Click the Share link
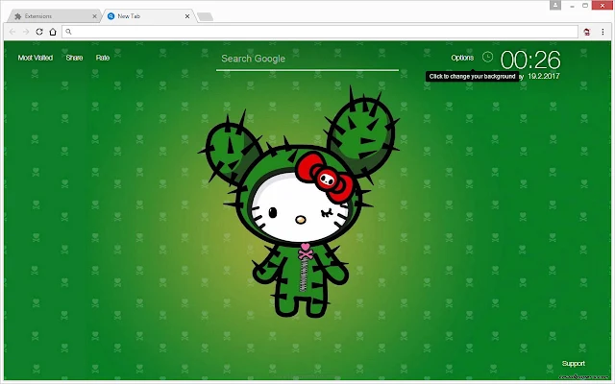 click(x=74, y=58)
